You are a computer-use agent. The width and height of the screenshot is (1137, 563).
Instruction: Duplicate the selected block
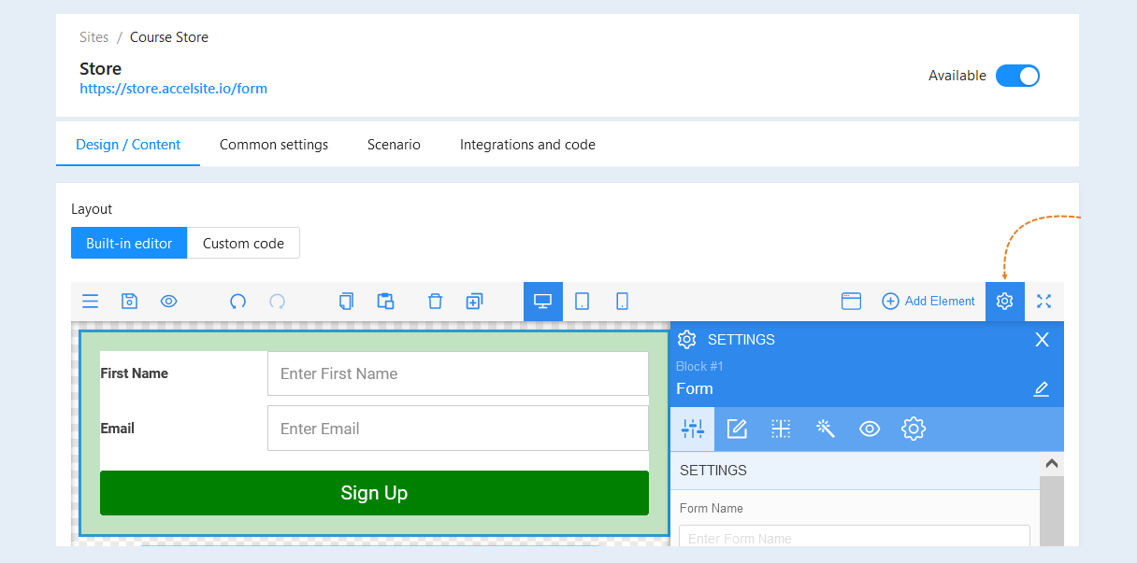point(474,301)
